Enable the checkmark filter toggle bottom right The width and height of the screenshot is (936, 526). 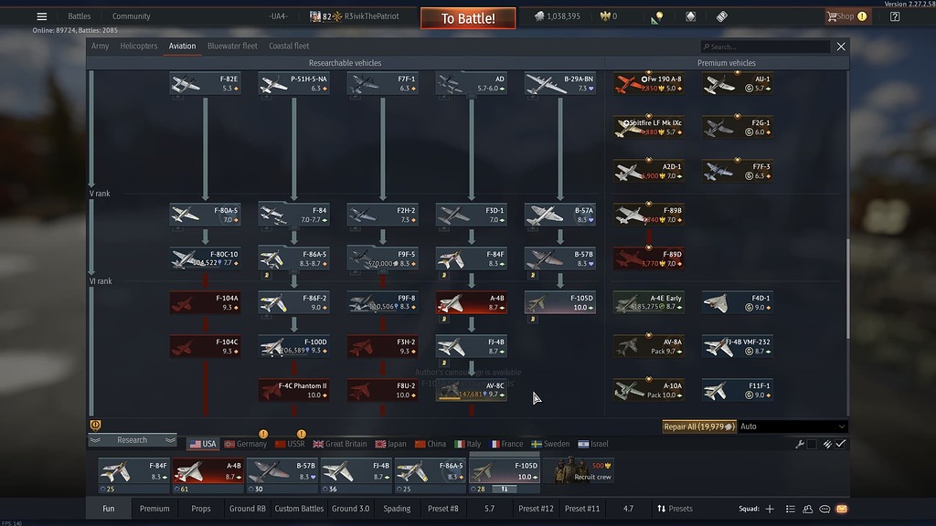pyautogui.click(x=839, y=443)
